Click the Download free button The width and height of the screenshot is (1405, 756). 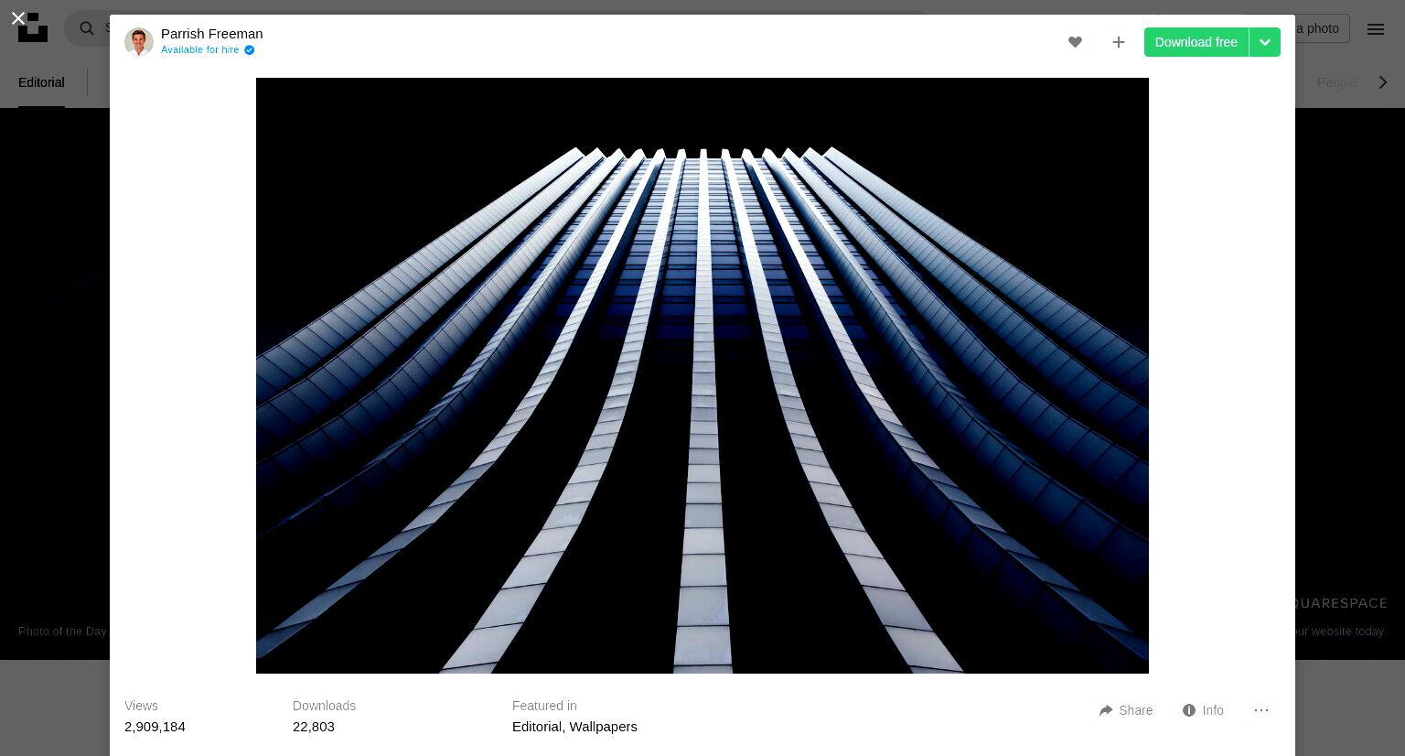(1196, 42)
